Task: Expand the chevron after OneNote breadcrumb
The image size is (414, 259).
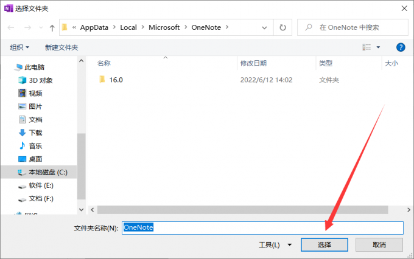Action: click(x=227, y=27)
